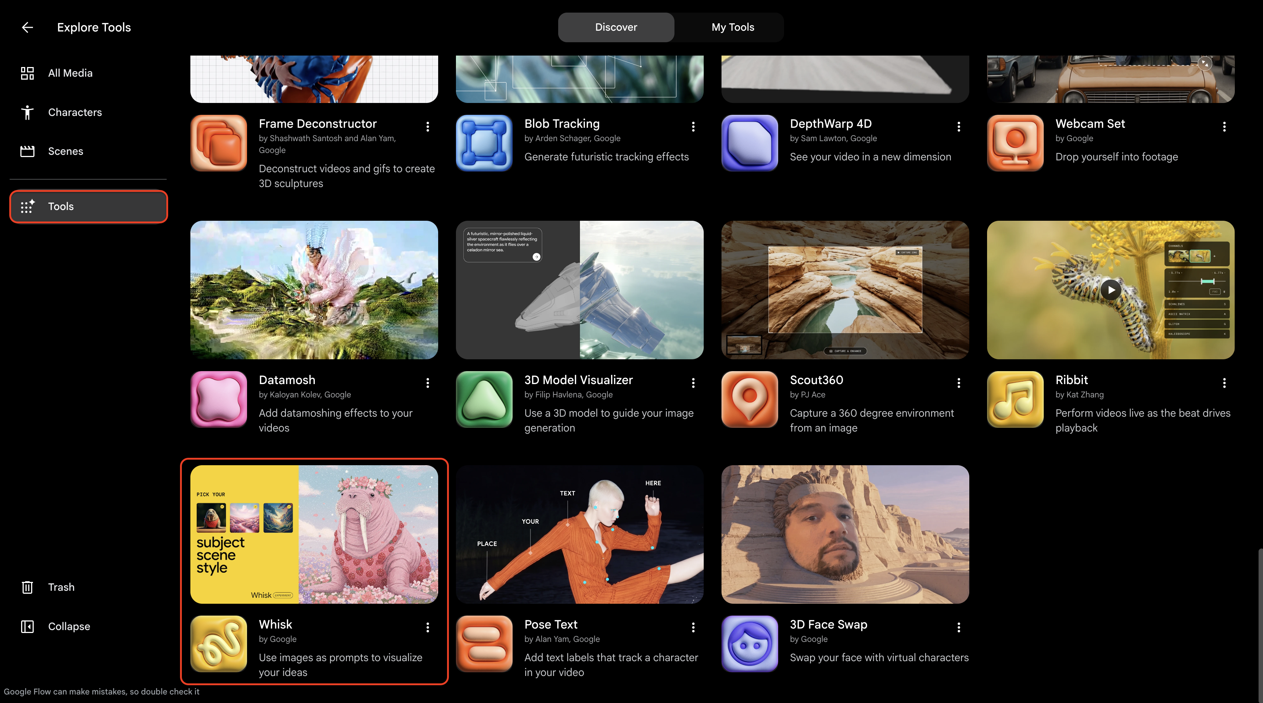Image resolution: width=1263 pixels, height=703 pixels.
Task: Open the Datamosh preview thumbnail
Action: [x=314, y=290]
